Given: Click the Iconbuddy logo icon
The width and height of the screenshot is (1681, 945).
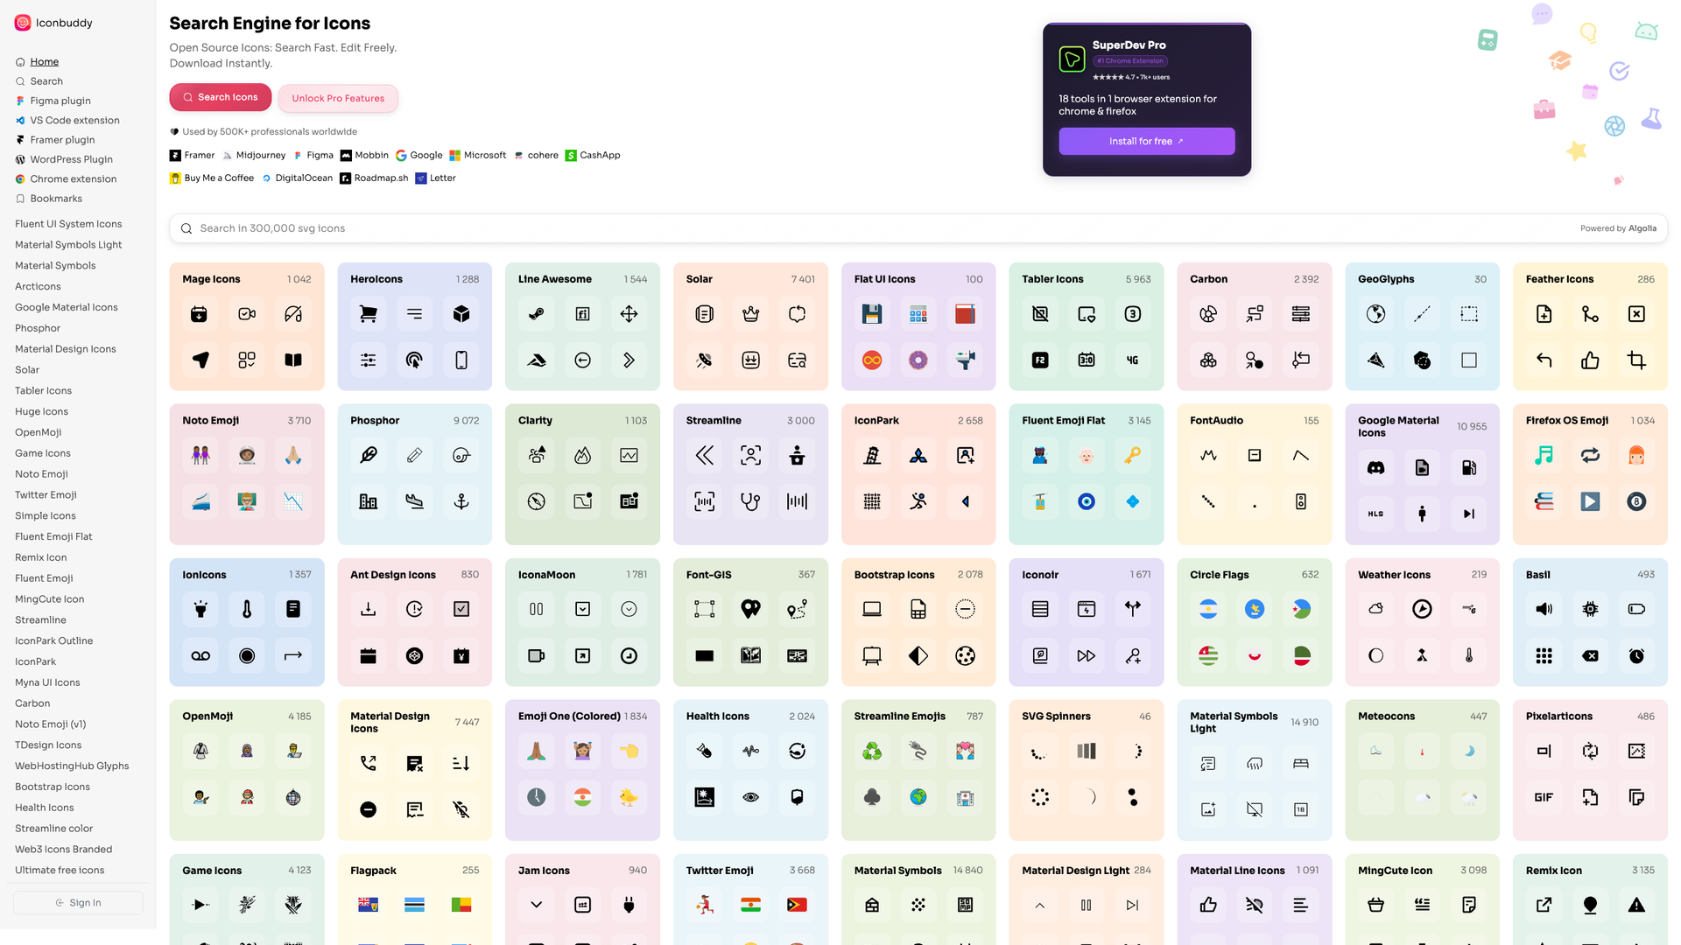Looking at the screenshot, I should (22, 23).
